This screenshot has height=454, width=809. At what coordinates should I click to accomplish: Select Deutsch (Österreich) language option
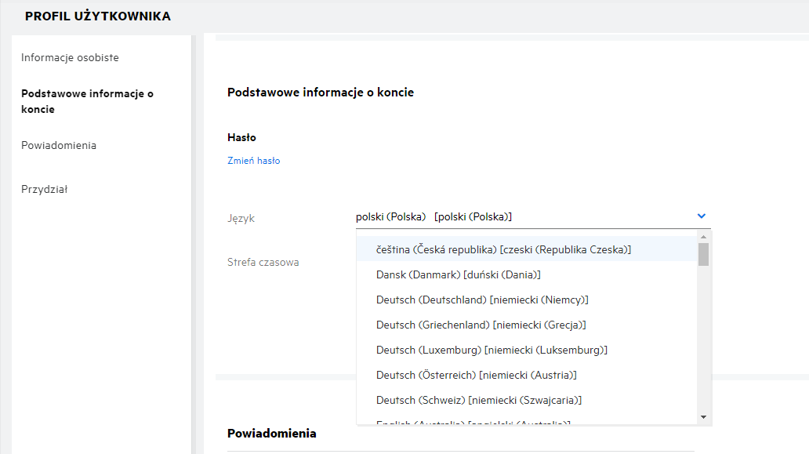(x=476, y=375)
